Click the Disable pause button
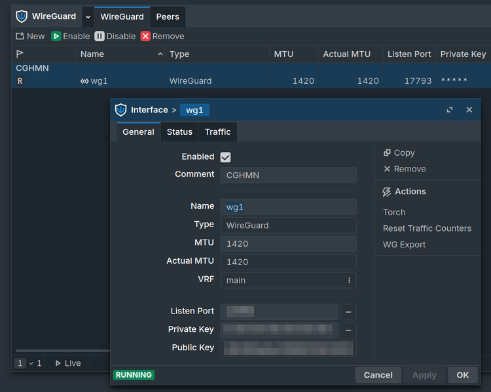This screenshot has width=491, height=392. coord(115,36)
